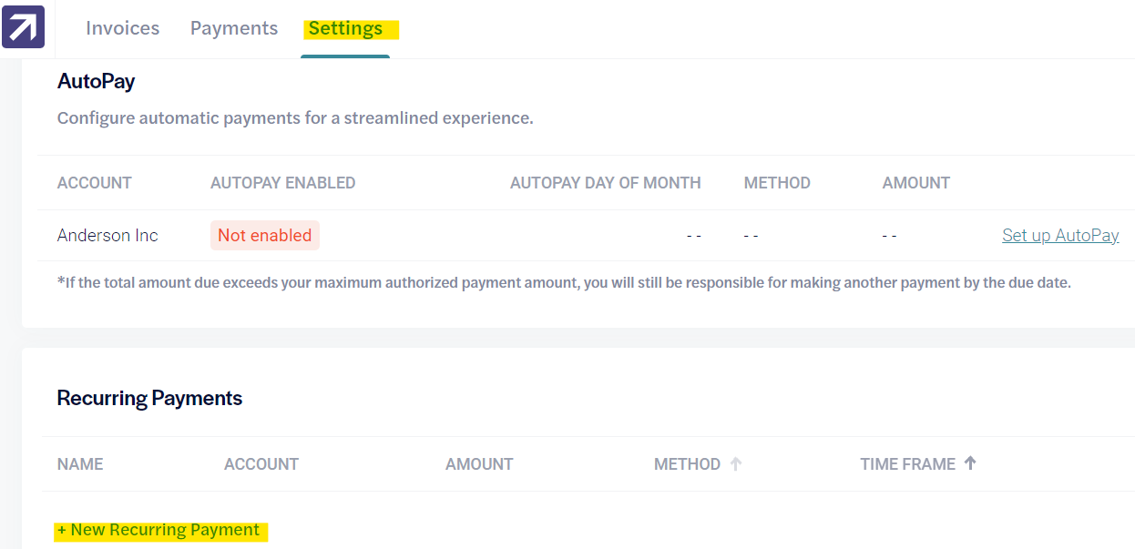
Task: Click ACCOUNT header in AutoPay table
Action: (x=95, y=183)
